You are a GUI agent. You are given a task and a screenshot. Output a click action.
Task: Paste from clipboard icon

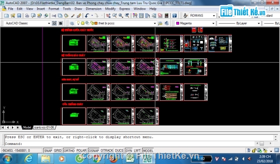66,16
